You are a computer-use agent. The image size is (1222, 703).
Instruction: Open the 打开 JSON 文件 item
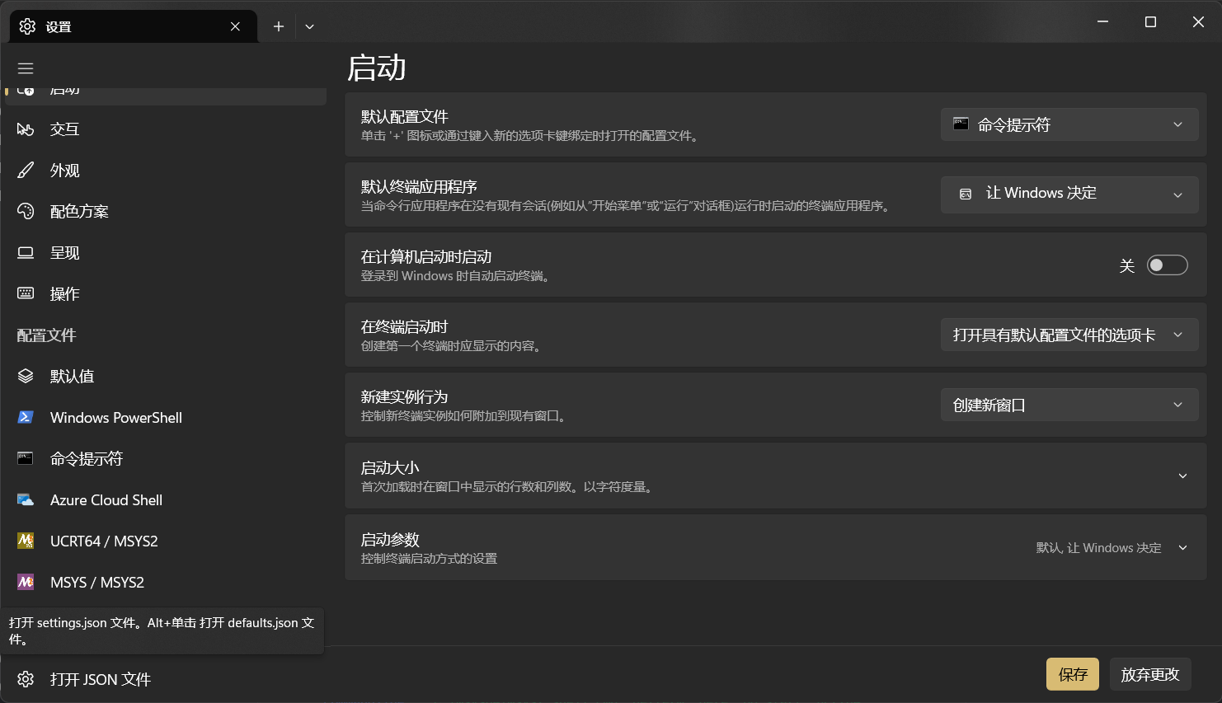[x=100, y=679]
